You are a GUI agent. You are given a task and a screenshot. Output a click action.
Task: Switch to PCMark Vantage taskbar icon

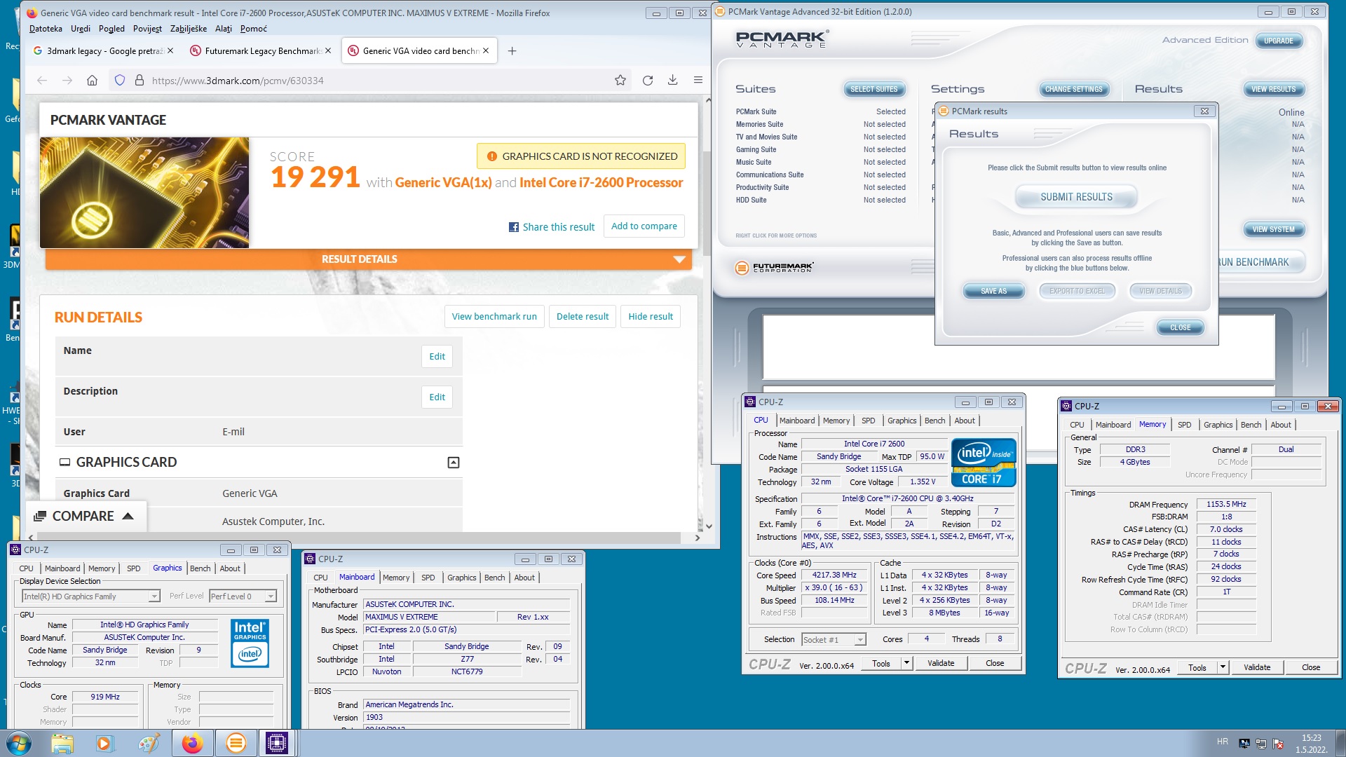point(236,743)
